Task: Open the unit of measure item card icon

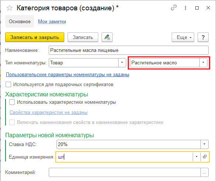Action: click(x=205, y=157)
